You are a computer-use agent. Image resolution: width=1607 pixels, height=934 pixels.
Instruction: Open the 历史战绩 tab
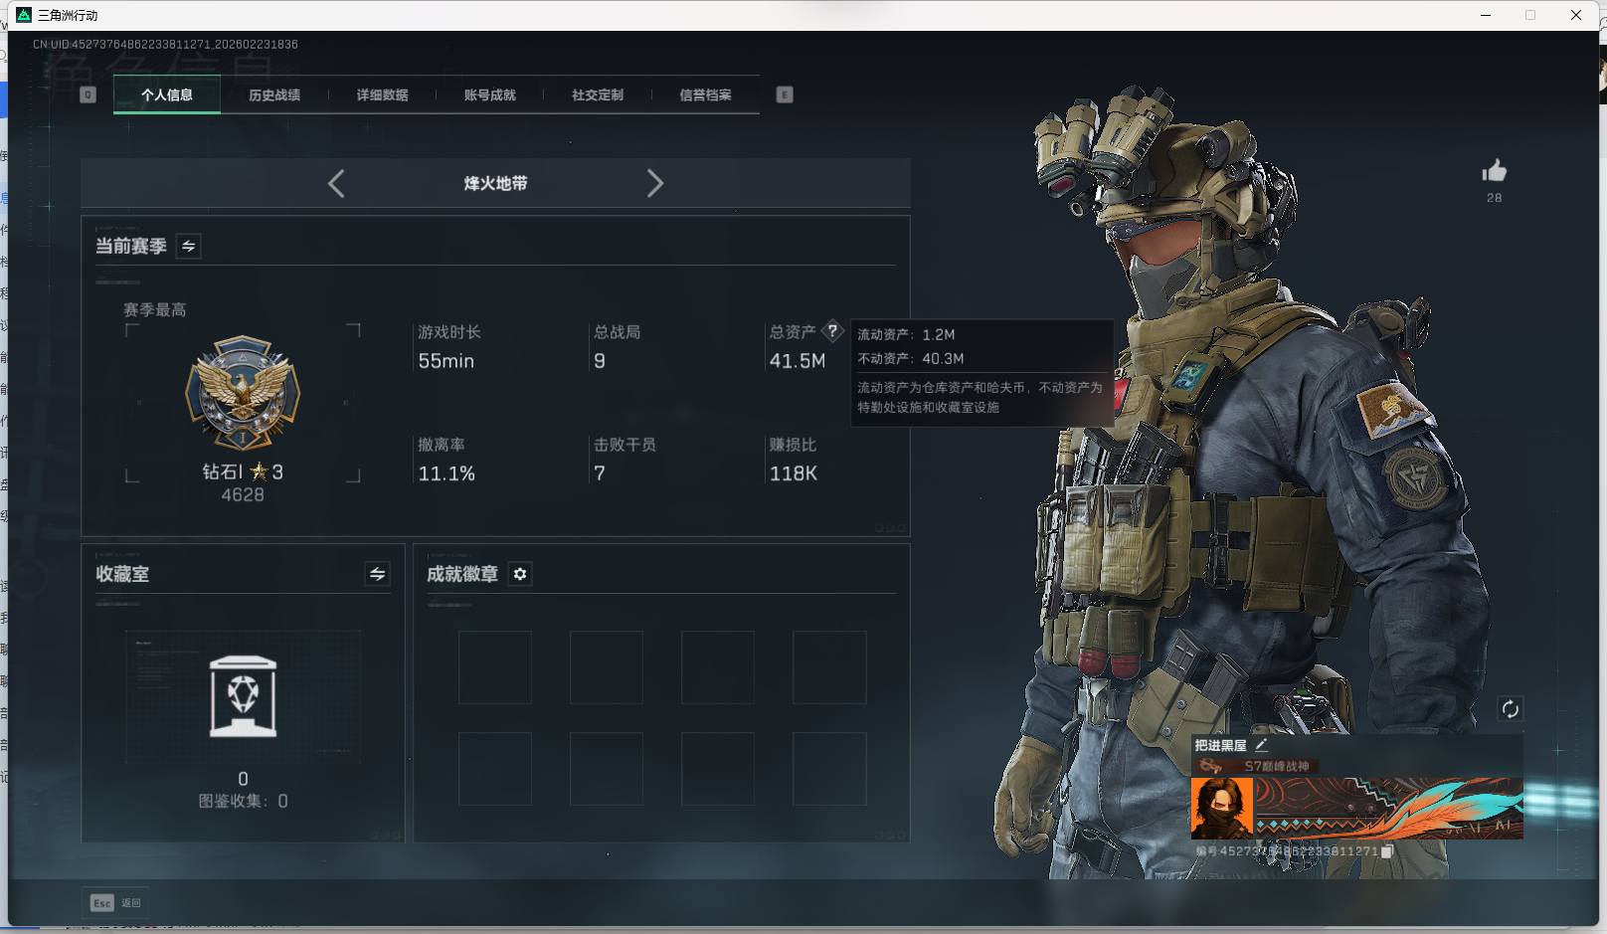coord(274,94)
